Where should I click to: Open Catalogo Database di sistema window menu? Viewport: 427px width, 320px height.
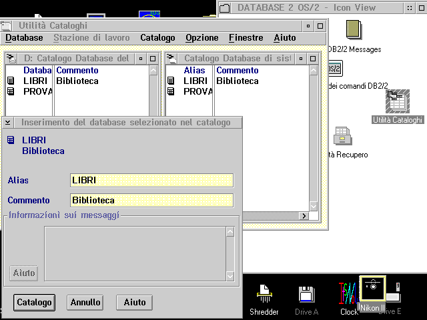172,59
